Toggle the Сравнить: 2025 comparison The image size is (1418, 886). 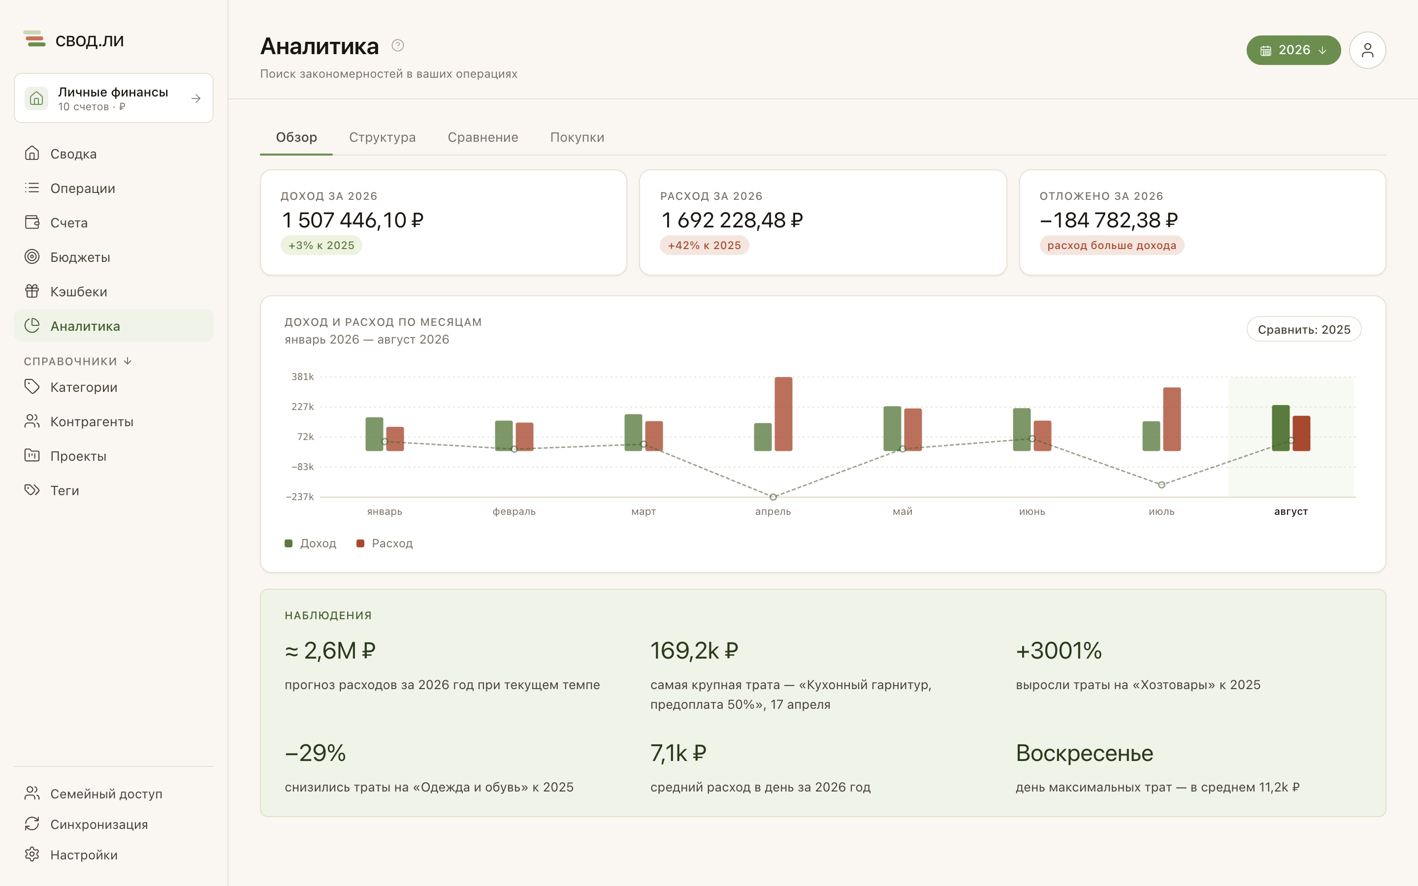tap(1303, 329)
